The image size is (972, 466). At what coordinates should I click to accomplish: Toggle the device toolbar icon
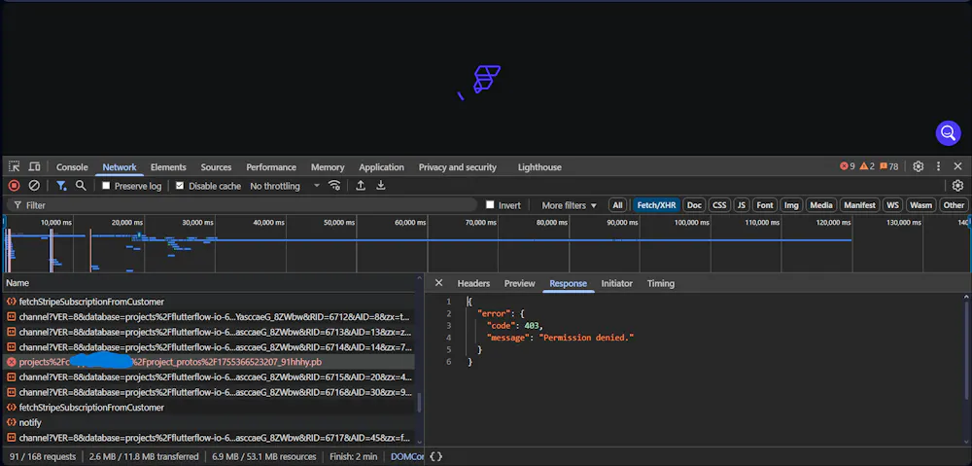coord(34,167)
